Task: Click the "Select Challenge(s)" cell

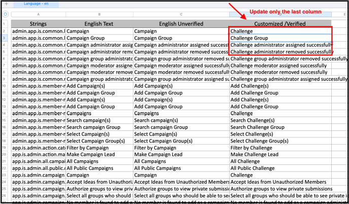Action: pos(280,134)
